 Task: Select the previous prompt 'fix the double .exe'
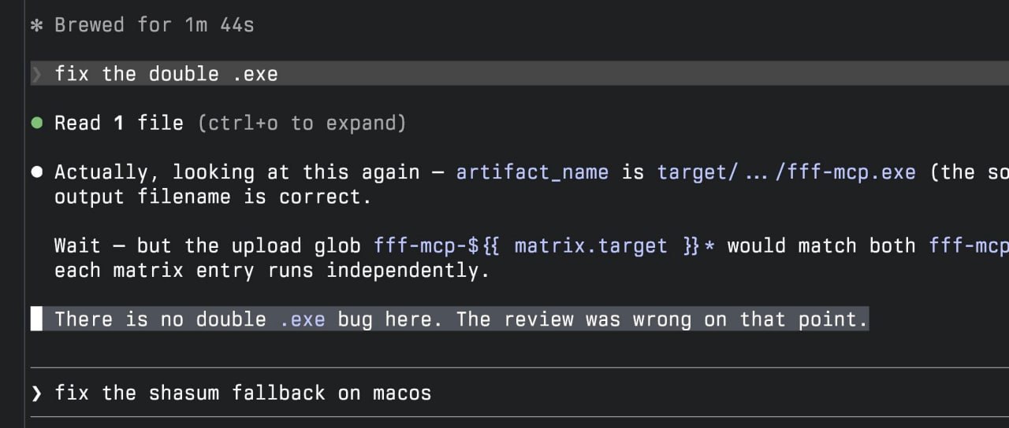(166, 74)
